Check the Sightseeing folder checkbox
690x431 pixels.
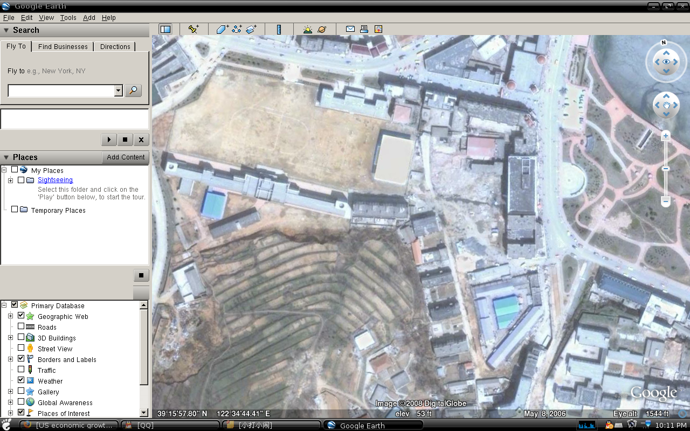point(21,180)
